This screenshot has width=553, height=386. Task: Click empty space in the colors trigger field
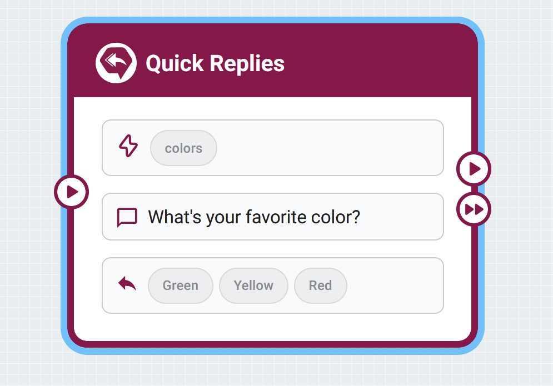click(328, 148)
